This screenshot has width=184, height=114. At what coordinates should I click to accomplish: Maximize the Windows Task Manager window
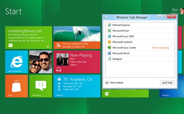point(164,17)
